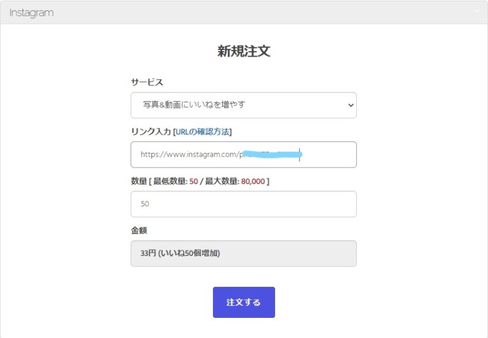Viewport: 488px width, 338px height.
Task: Click the リンク入力 label text
Action: tap(151, 132)
